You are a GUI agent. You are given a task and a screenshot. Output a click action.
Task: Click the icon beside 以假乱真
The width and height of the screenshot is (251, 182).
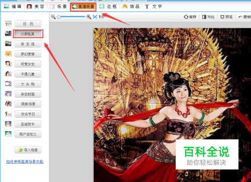pyautogui.click(x=8, y=34)
